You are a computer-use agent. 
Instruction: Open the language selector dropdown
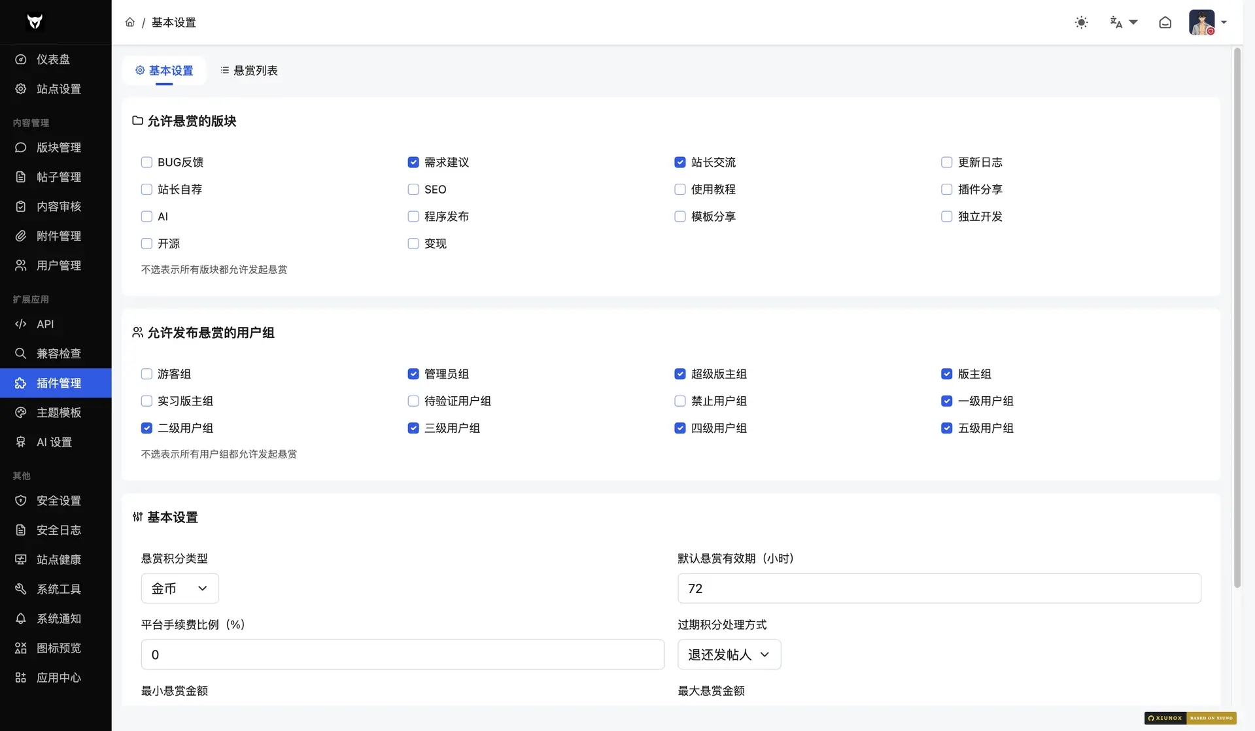pyautogui.click(x=1124, y=22)
